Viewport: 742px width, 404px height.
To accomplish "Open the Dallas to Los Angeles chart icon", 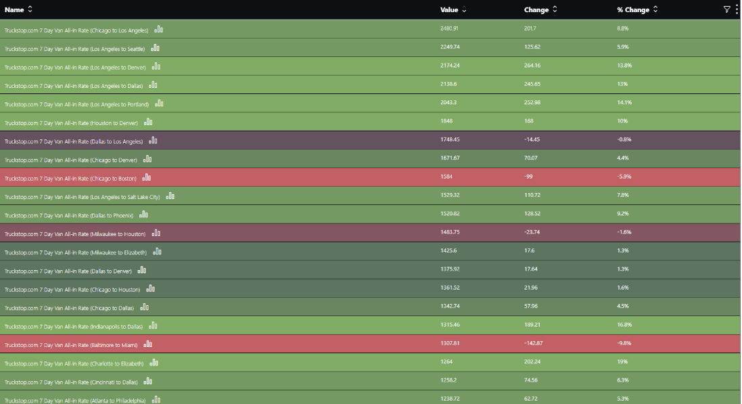I will [154, 141].
